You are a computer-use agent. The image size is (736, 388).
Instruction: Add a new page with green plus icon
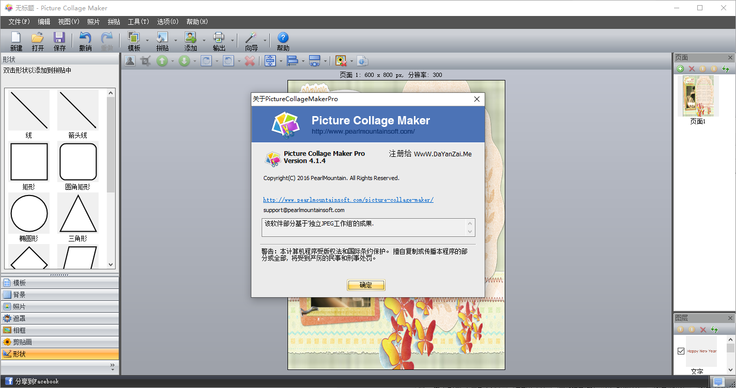click(680, 69)
